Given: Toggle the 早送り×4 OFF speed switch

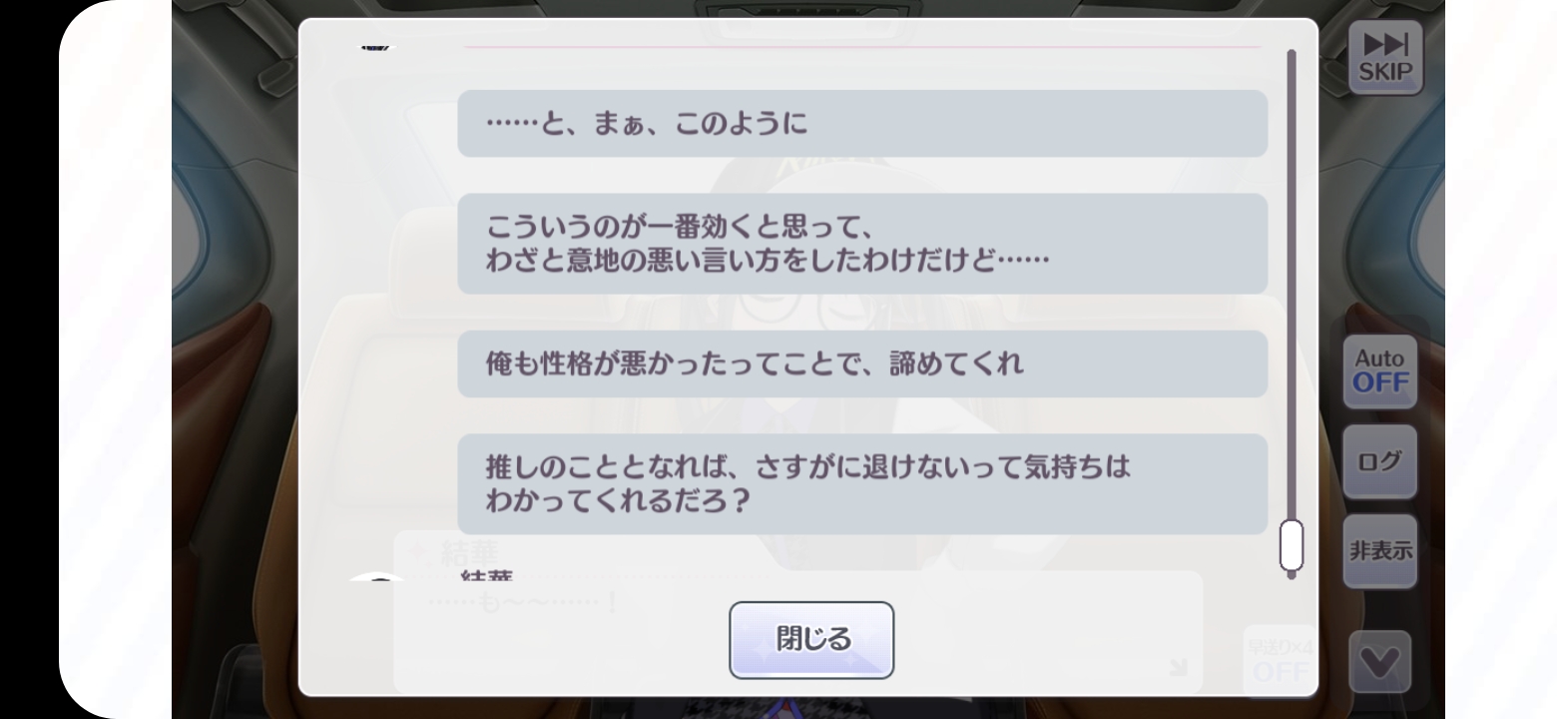Looking at the screenshot, I should pyautogui.click(x=1281, y=660).
